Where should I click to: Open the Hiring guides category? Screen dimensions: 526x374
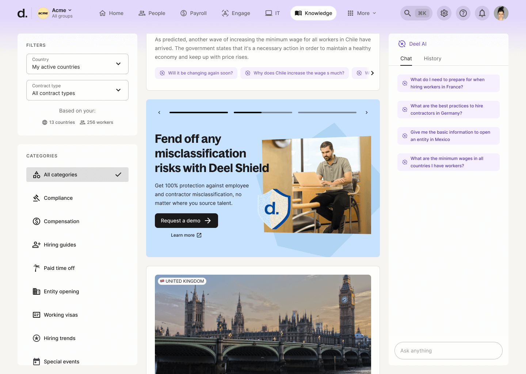coord(60,245)
